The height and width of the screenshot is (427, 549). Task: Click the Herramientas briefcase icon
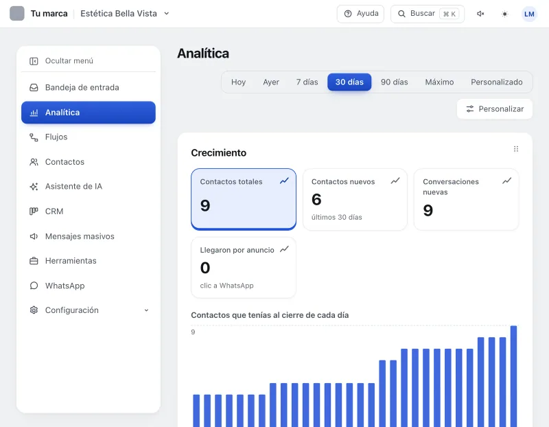tap(34, 261)
